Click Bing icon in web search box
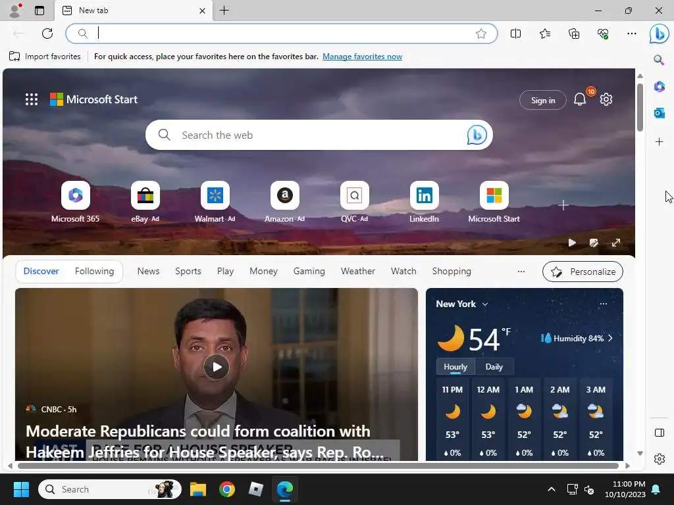 [477, 135]
